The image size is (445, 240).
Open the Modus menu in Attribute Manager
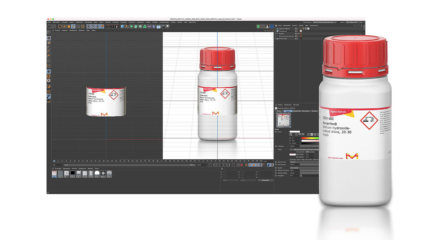[x=280, y=105]
